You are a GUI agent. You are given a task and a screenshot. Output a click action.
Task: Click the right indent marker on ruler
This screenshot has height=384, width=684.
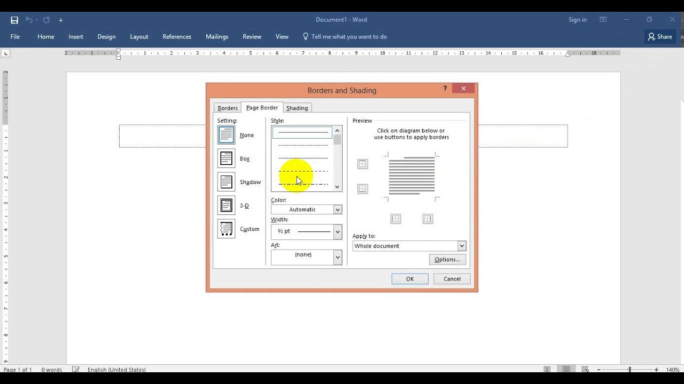point(568,54)
